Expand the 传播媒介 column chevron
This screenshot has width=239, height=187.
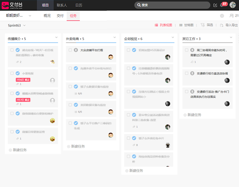pos(57,37)
